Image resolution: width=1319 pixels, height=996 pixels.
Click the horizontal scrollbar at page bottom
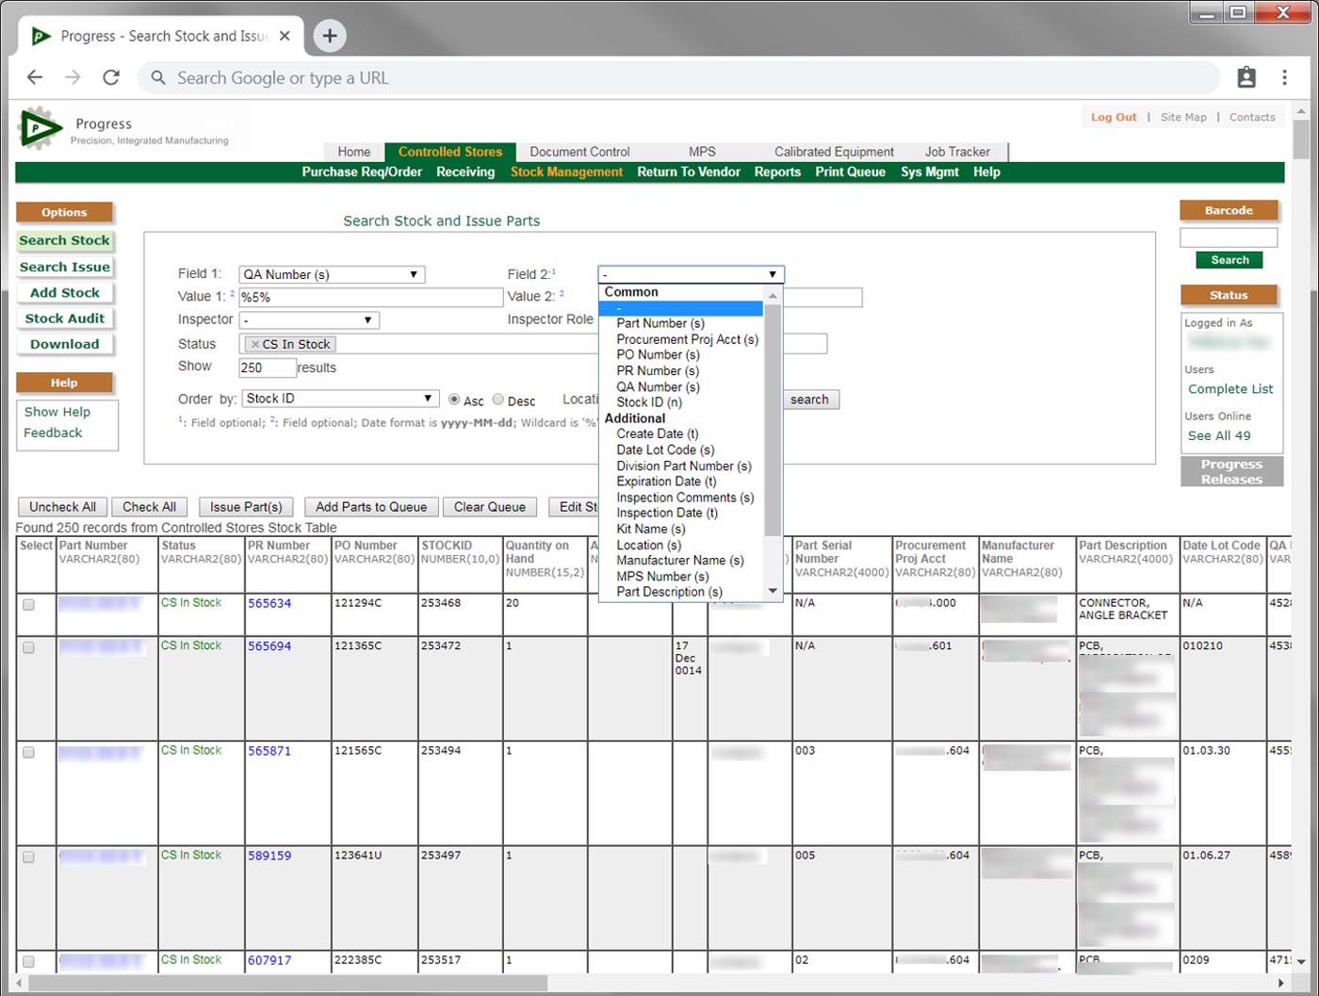pos(287,983)
